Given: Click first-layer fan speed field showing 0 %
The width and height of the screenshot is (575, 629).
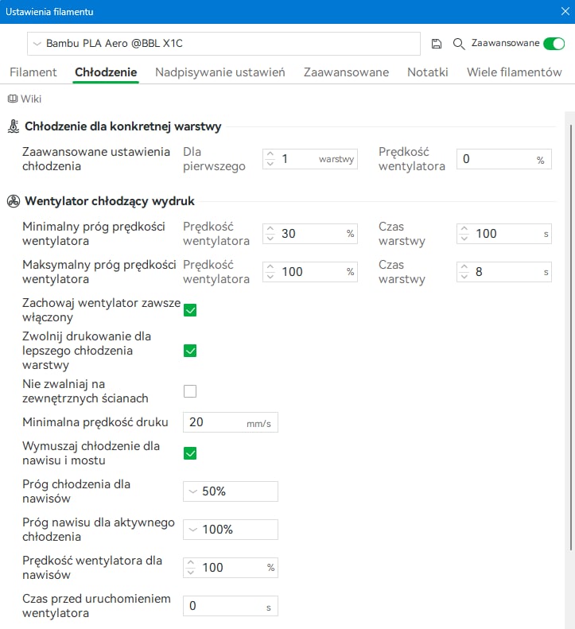Looking at the screenshot, I should point(504,159).
